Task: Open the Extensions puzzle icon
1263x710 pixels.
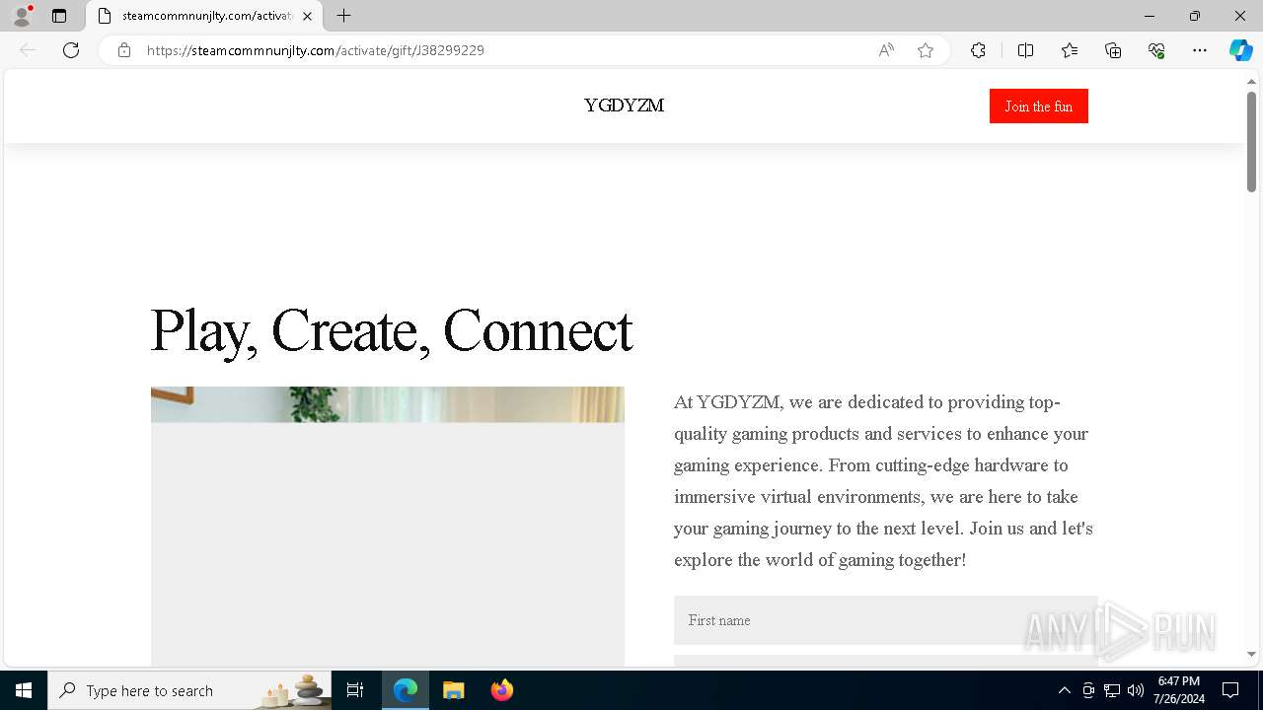Action: [978, 50]
